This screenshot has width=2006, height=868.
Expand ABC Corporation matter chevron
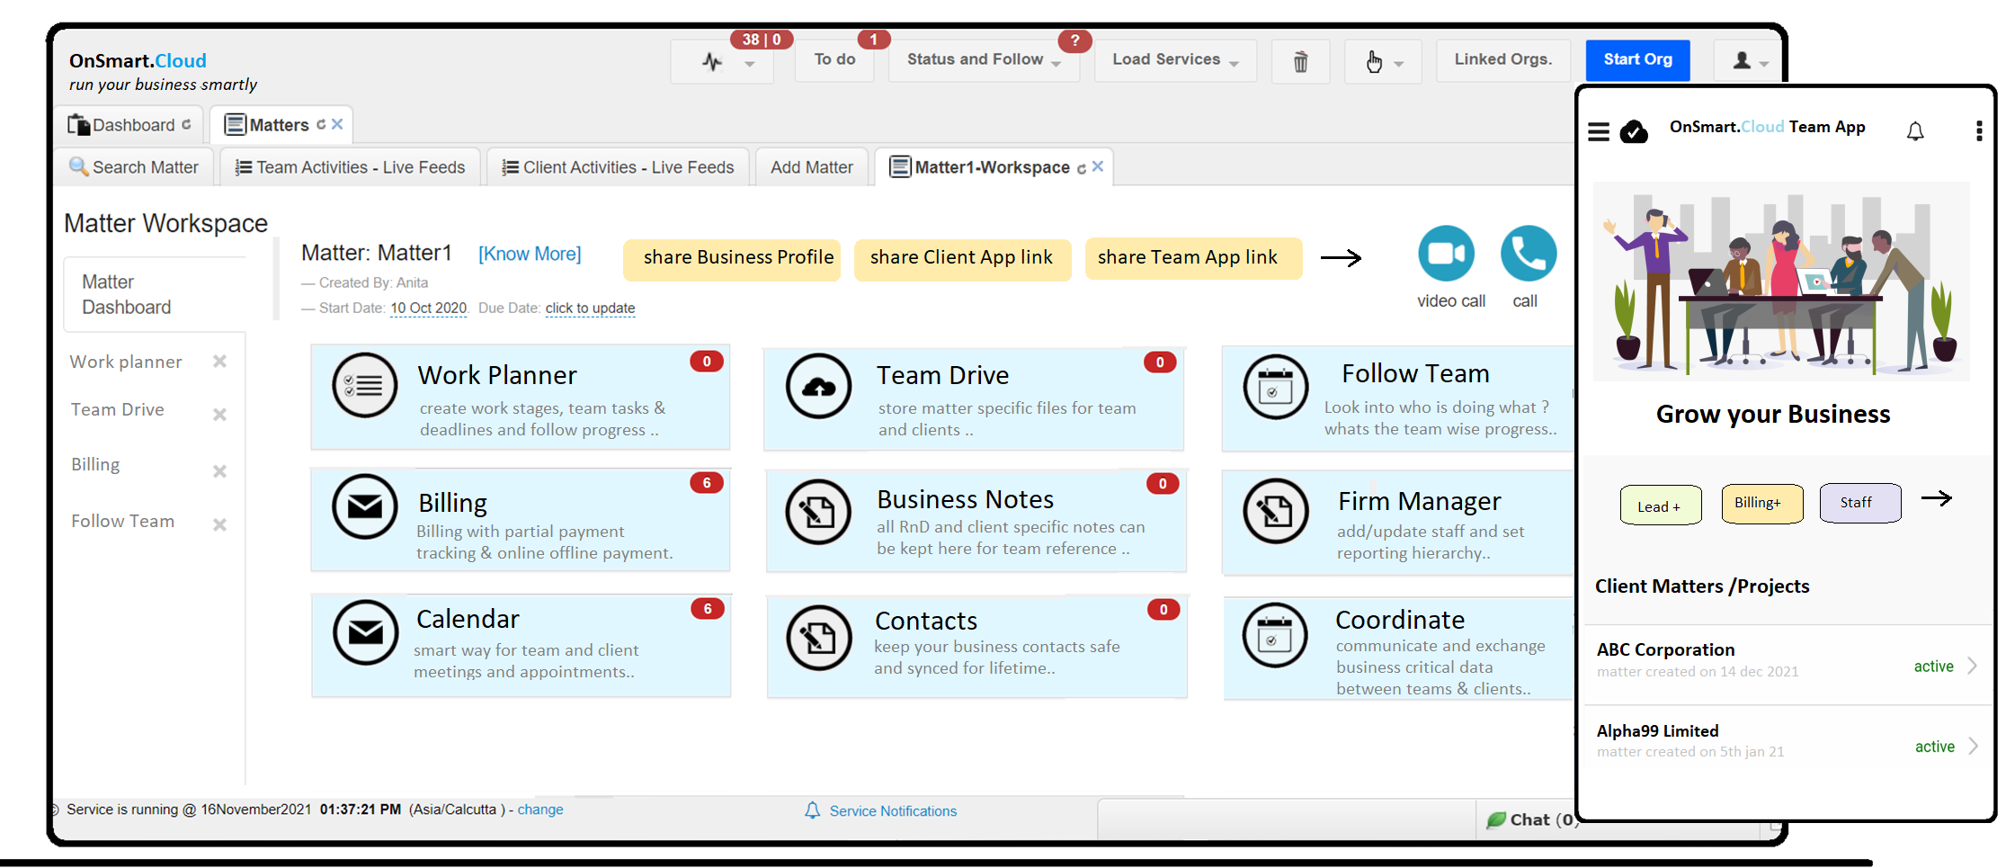point(1972,666)
